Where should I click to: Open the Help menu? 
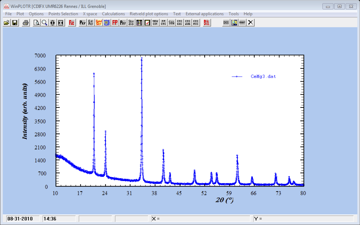(248, 14)
